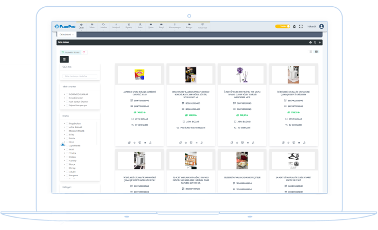This screenshot has height=230, width=378.
Task: Click the hamburger menu button above filters
Action: coord(64,59)
